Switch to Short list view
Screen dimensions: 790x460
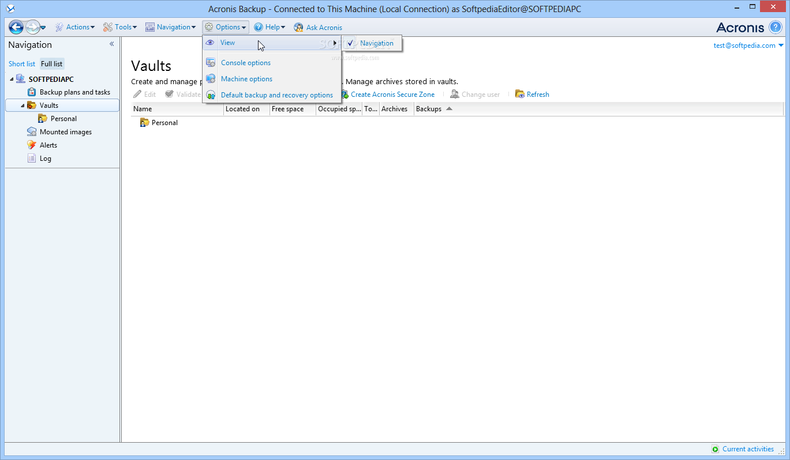click(22, 64)
